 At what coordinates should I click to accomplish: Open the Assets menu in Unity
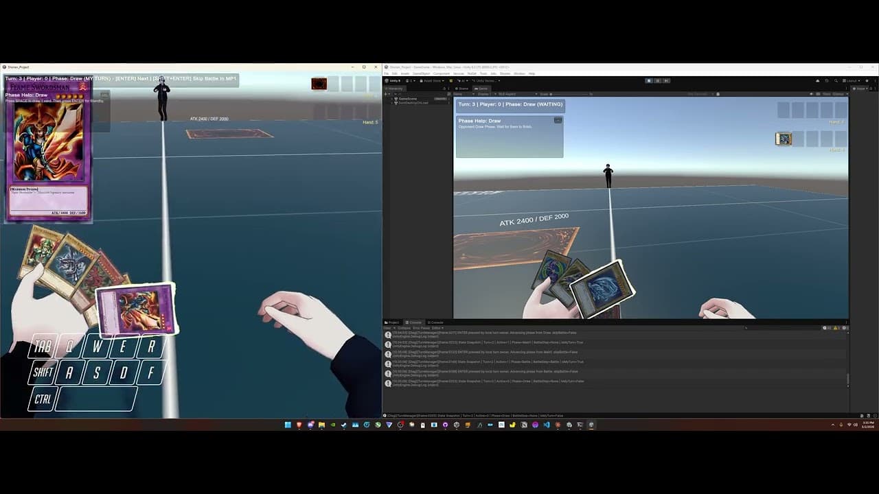[x=405, y=73]
